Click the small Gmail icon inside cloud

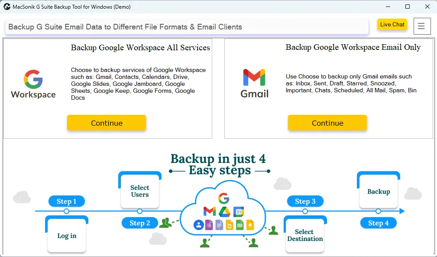pos(209,211)
